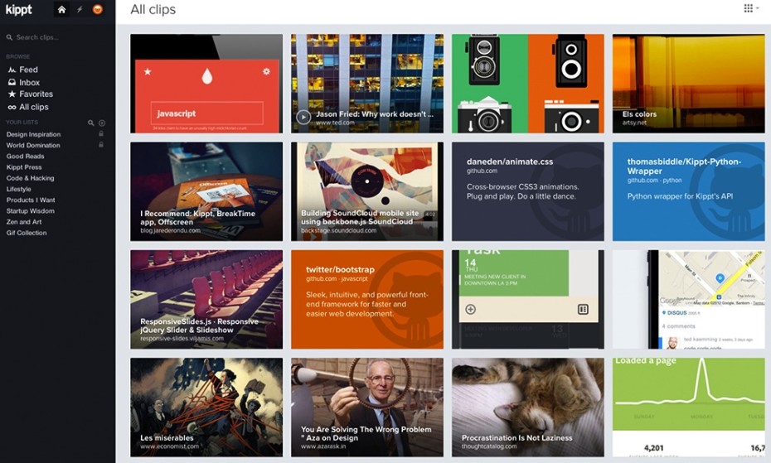Click lock icon beside Design Inspiration
This screenshot has width=771, height=463.
tap(101, 133)
